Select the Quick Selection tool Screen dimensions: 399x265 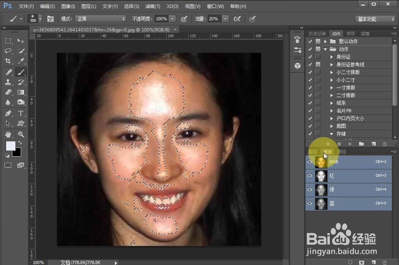(x=21, y=51)
